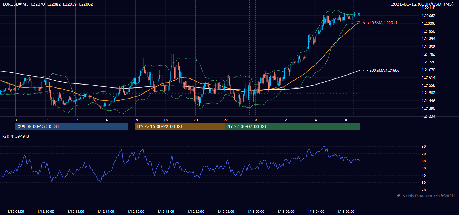459x215 pixels.
Task: Click RSI level 60 on the axis
Action: [x=423, y=161]
